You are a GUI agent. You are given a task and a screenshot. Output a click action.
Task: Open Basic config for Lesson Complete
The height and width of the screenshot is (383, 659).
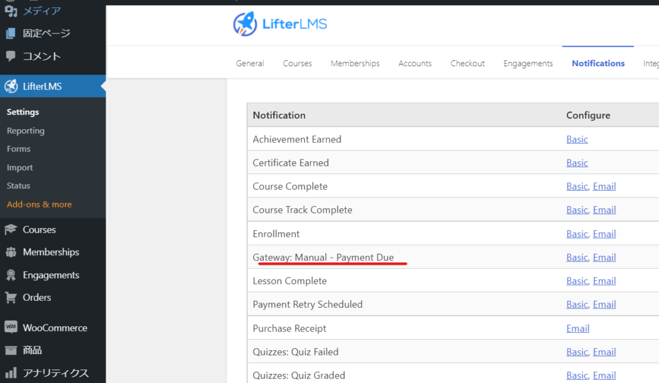pos(577,281)
